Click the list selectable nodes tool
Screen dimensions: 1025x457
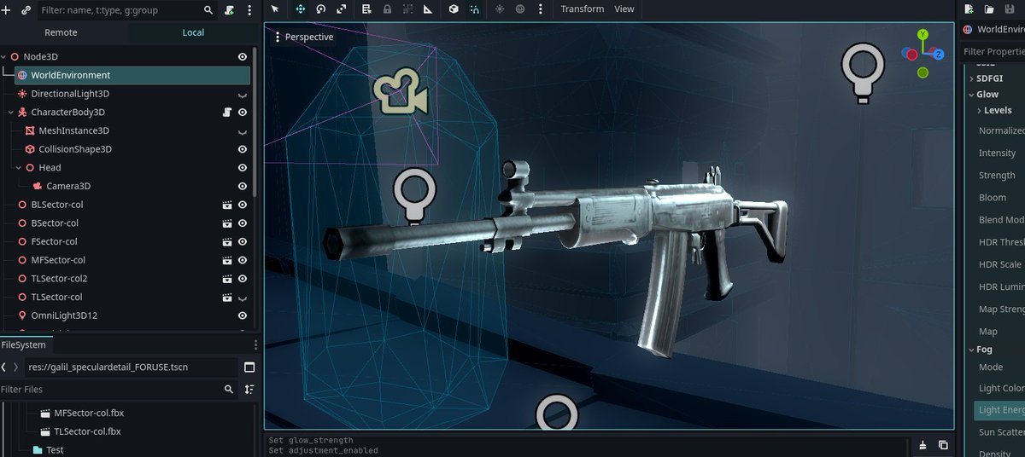(x=366, y=9)
